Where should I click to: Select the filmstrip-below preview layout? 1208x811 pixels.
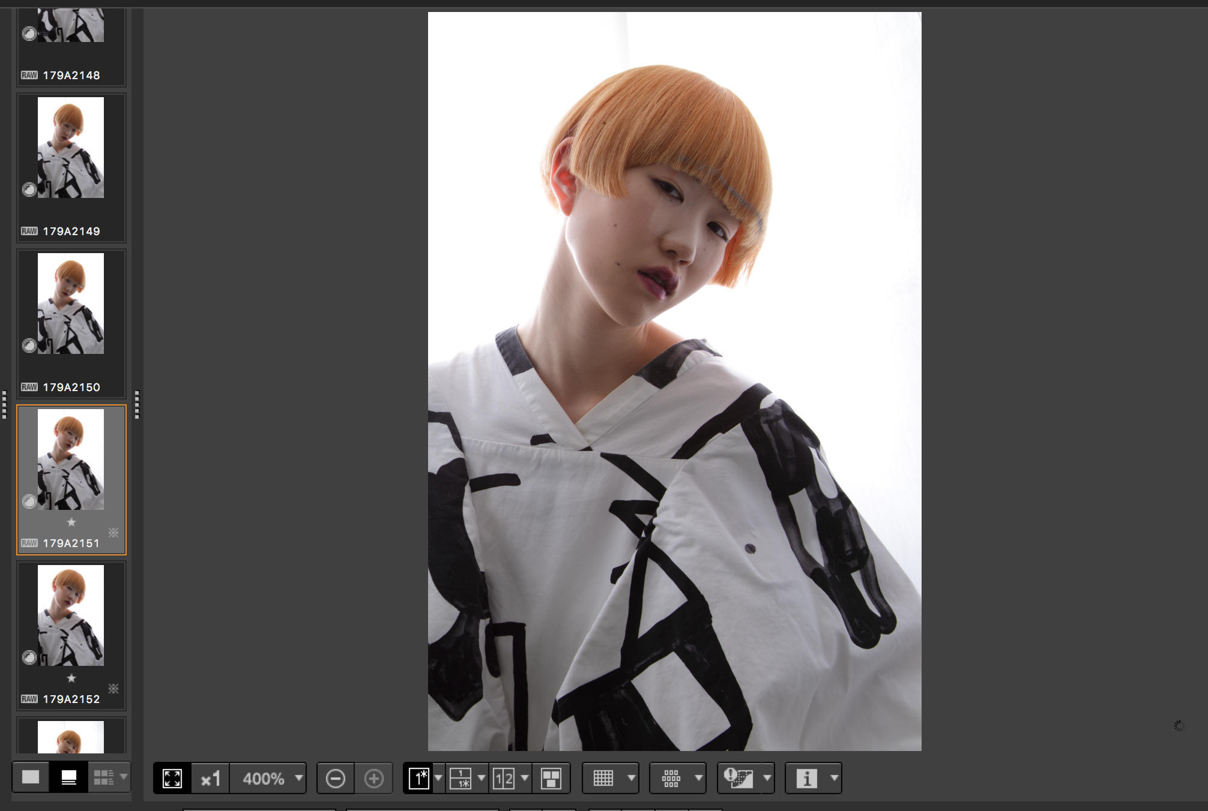pyautogui.click(x=68, y=777)
